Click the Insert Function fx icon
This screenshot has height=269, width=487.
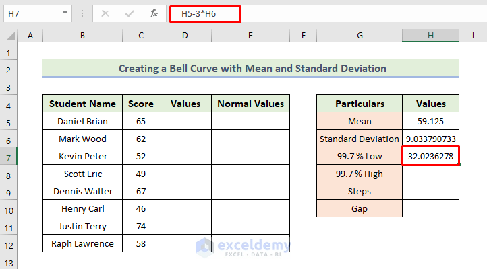click(154, 13)
